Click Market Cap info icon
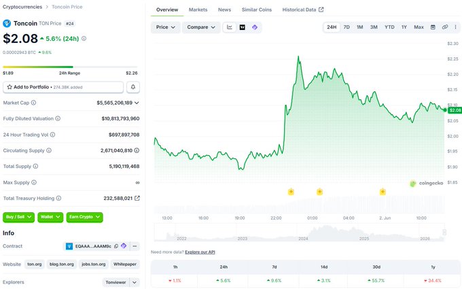462x289 pixels. (33, 103)
